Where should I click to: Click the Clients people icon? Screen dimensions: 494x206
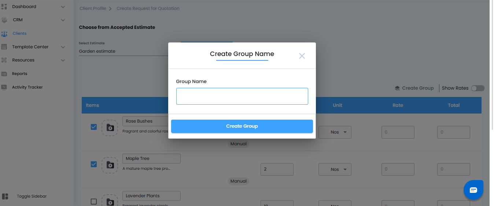(x=4, y=34)
